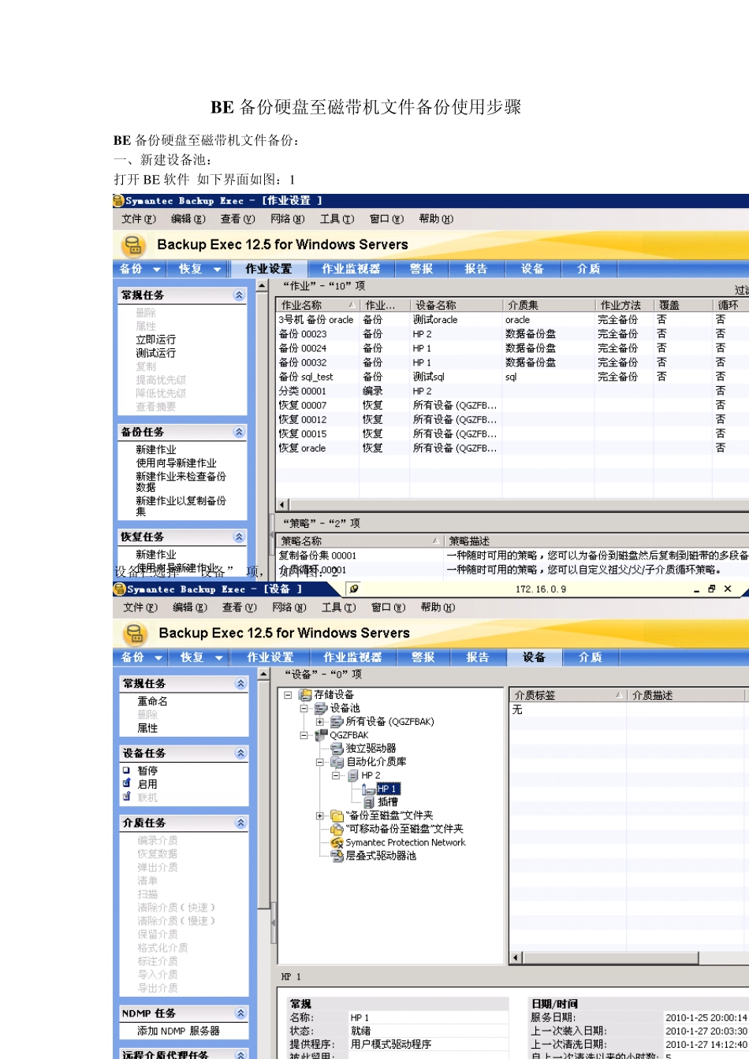Click the Backup Exec logo in 作业设置 window

pos(133,245)
